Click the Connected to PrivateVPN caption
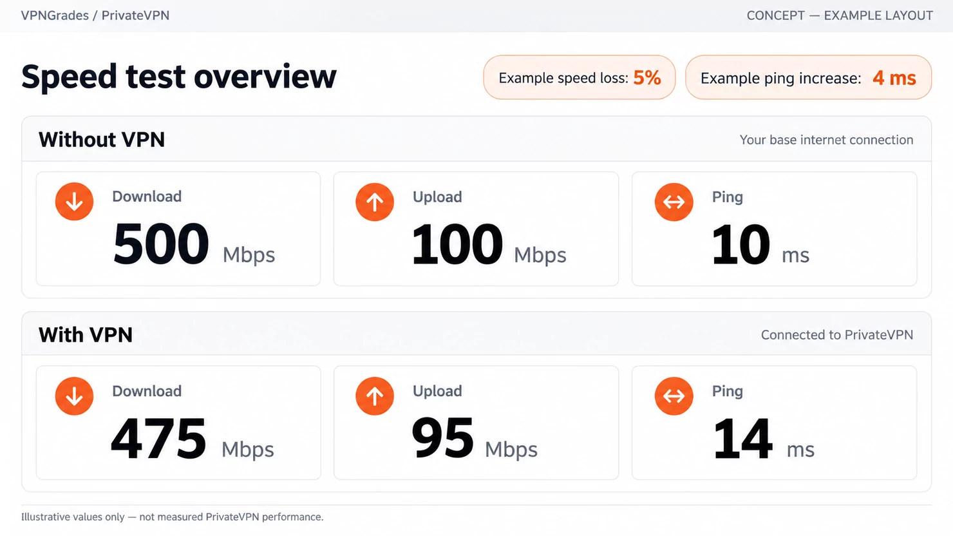Image resolution: width=953 pixels, height=536 pixels. (837, 335)
